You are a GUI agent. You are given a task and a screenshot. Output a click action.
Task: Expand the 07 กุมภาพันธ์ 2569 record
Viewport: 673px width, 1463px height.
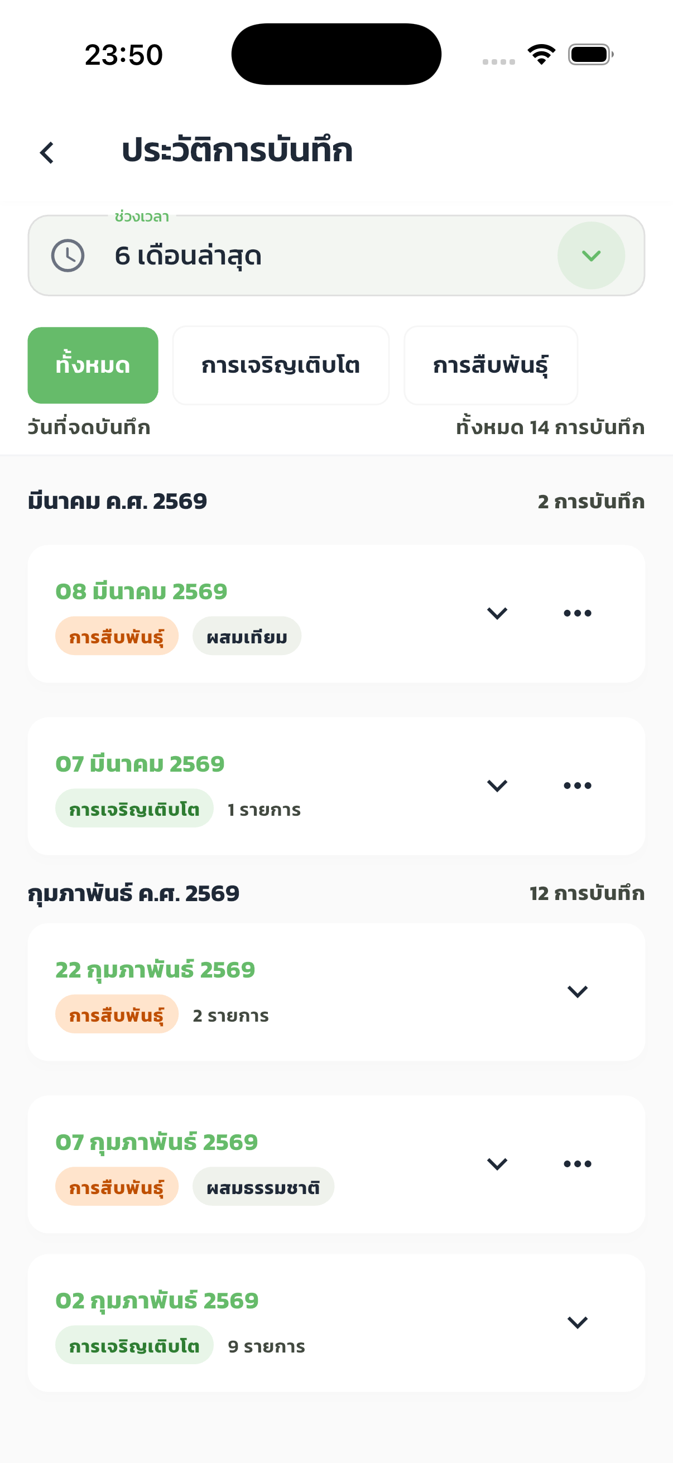click(497, 1164)
